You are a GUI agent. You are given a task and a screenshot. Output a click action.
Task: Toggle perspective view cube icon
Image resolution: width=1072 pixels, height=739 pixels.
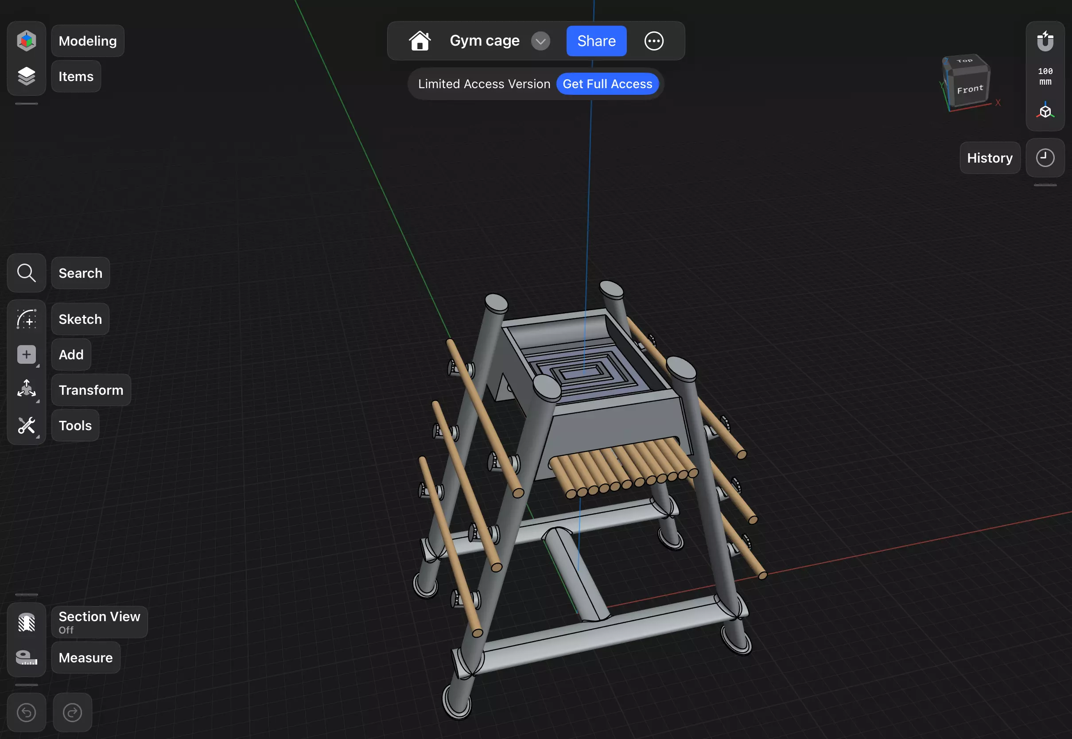pos(1045,112)
